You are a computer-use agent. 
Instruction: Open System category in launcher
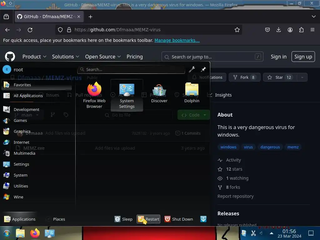pyautogui.click(x=37, y=175)
